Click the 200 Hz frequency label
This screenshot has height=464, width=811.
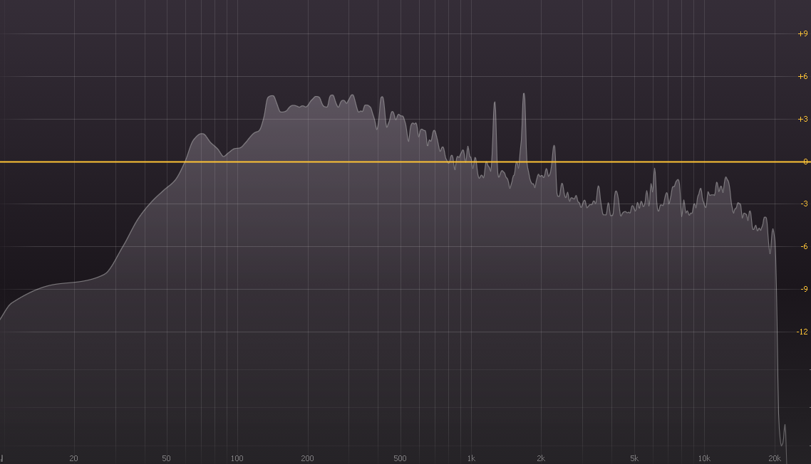tap(307, 459)
